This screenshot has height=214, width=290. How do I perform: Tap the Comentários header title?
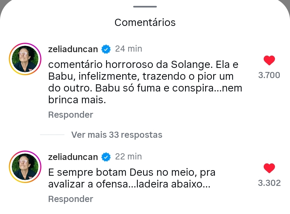point(145,22)
